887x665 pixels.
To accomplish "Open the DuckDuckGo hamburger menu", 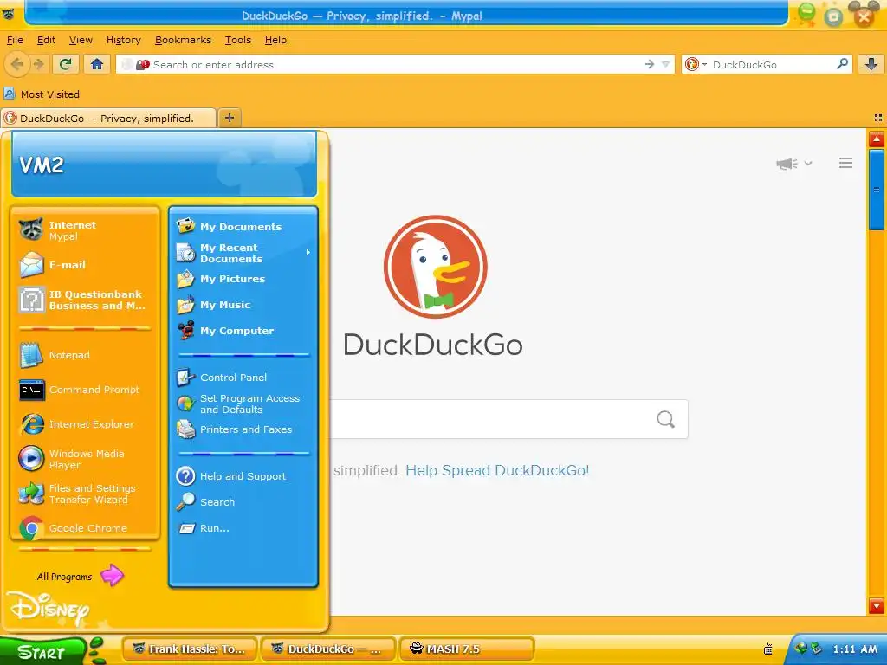I will [845, 164].
